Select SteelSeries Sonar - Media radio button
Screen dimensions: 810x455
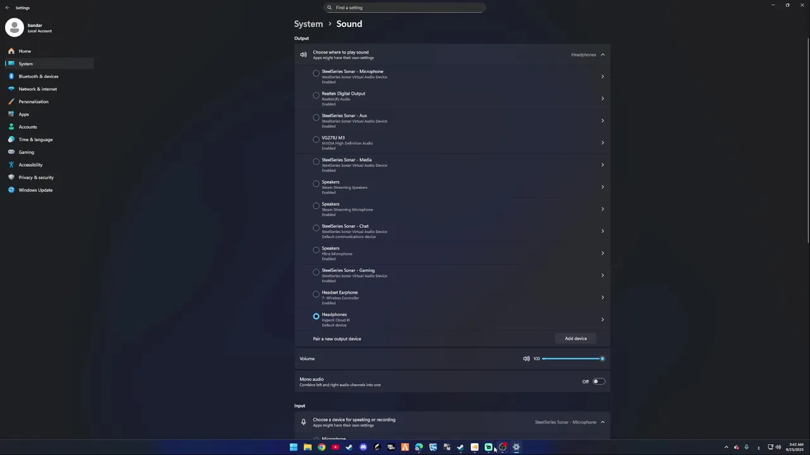click(x=316, y=162)
